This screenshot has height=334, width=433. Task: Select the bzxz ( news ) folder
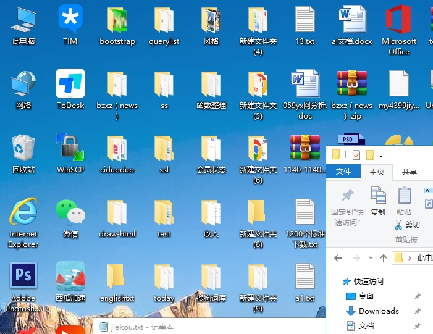117,96
